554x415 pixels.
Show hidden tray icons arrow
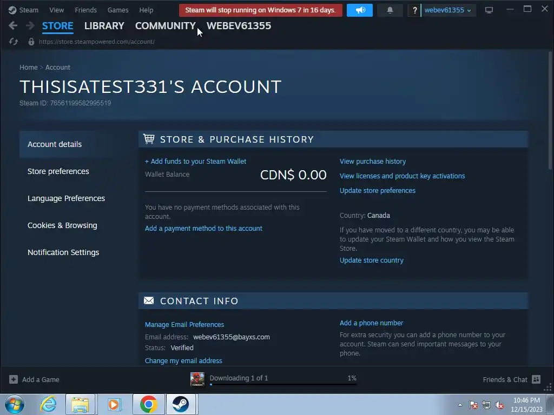[x=460, y=405]
